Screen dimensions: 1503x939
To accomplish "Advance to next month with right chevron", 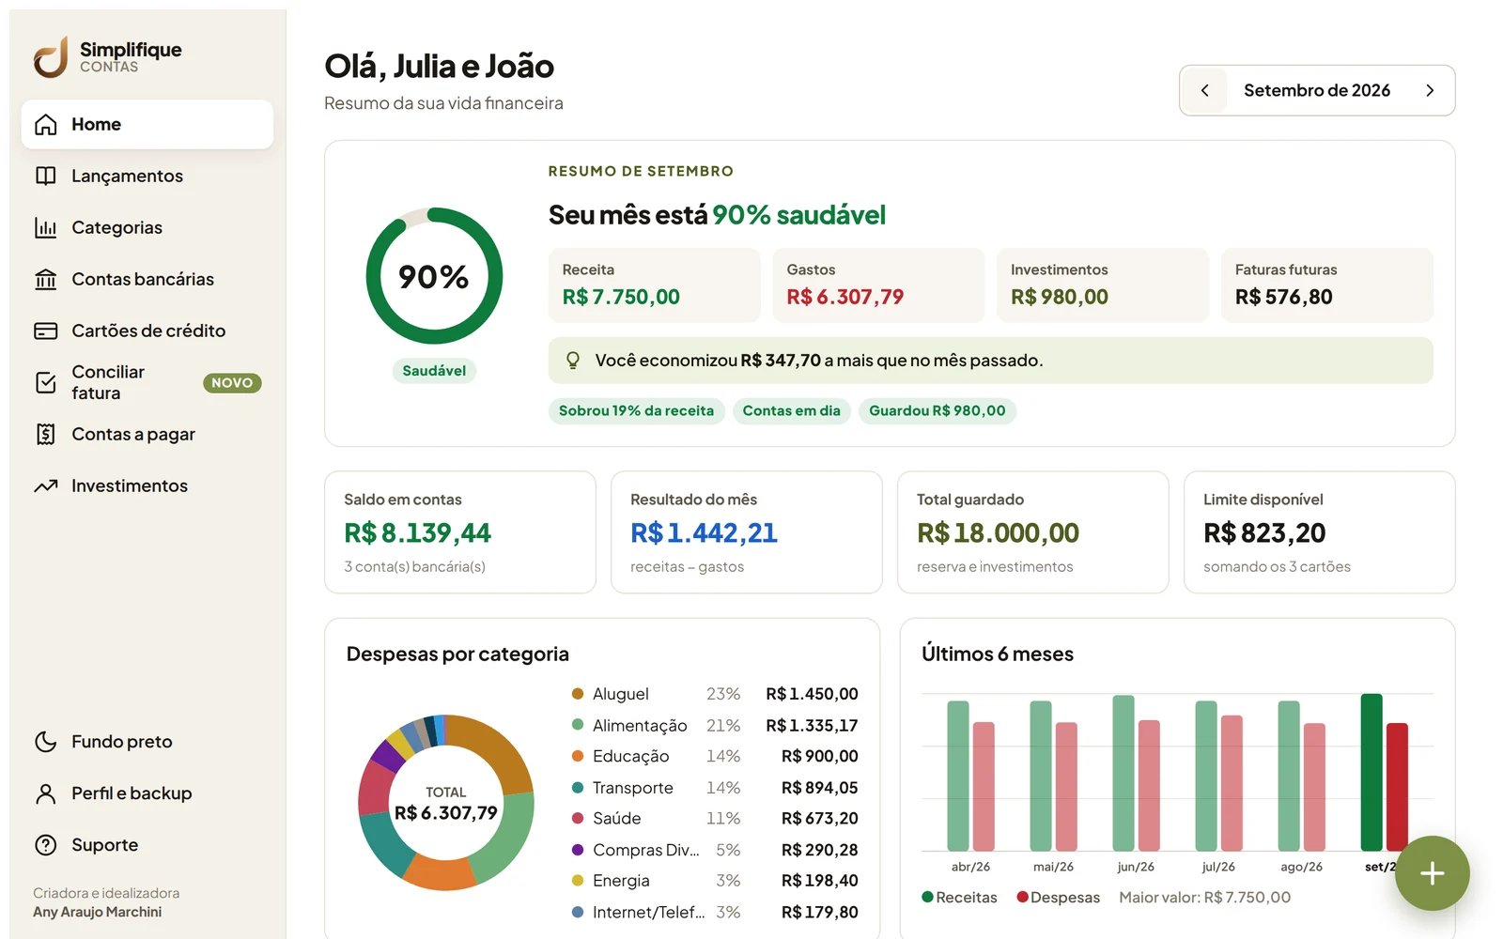I will pyautogui.click(x=1430, y=90).
